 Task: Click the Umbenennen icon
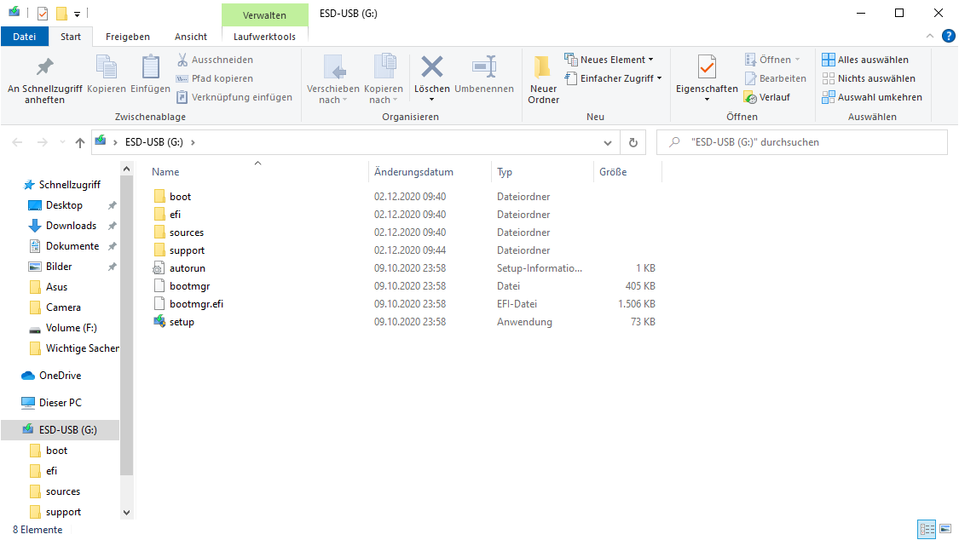pyautogui.click(x=484, y=66)
